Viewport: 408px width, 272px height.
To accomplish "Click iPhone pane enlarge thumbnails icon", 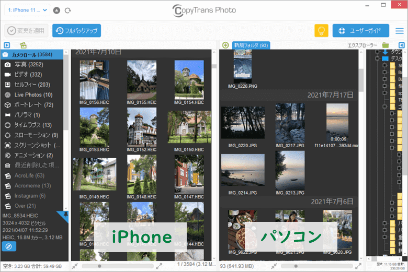I will [x=159, y=266].
